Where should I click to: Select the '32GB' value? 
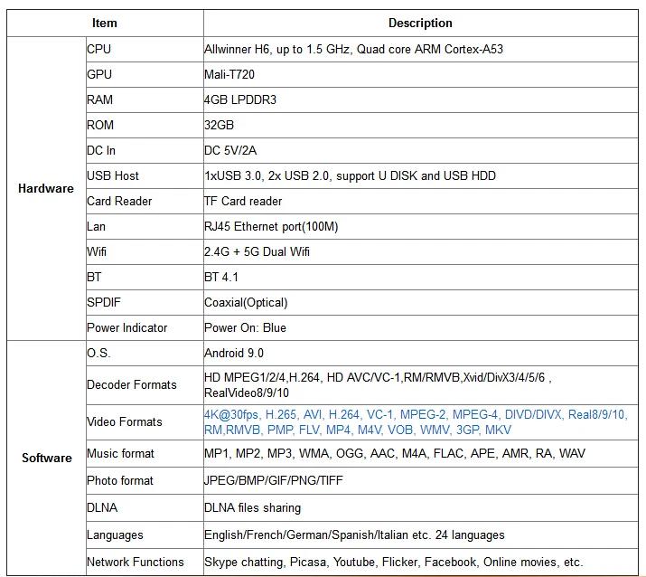coord(220,125)
